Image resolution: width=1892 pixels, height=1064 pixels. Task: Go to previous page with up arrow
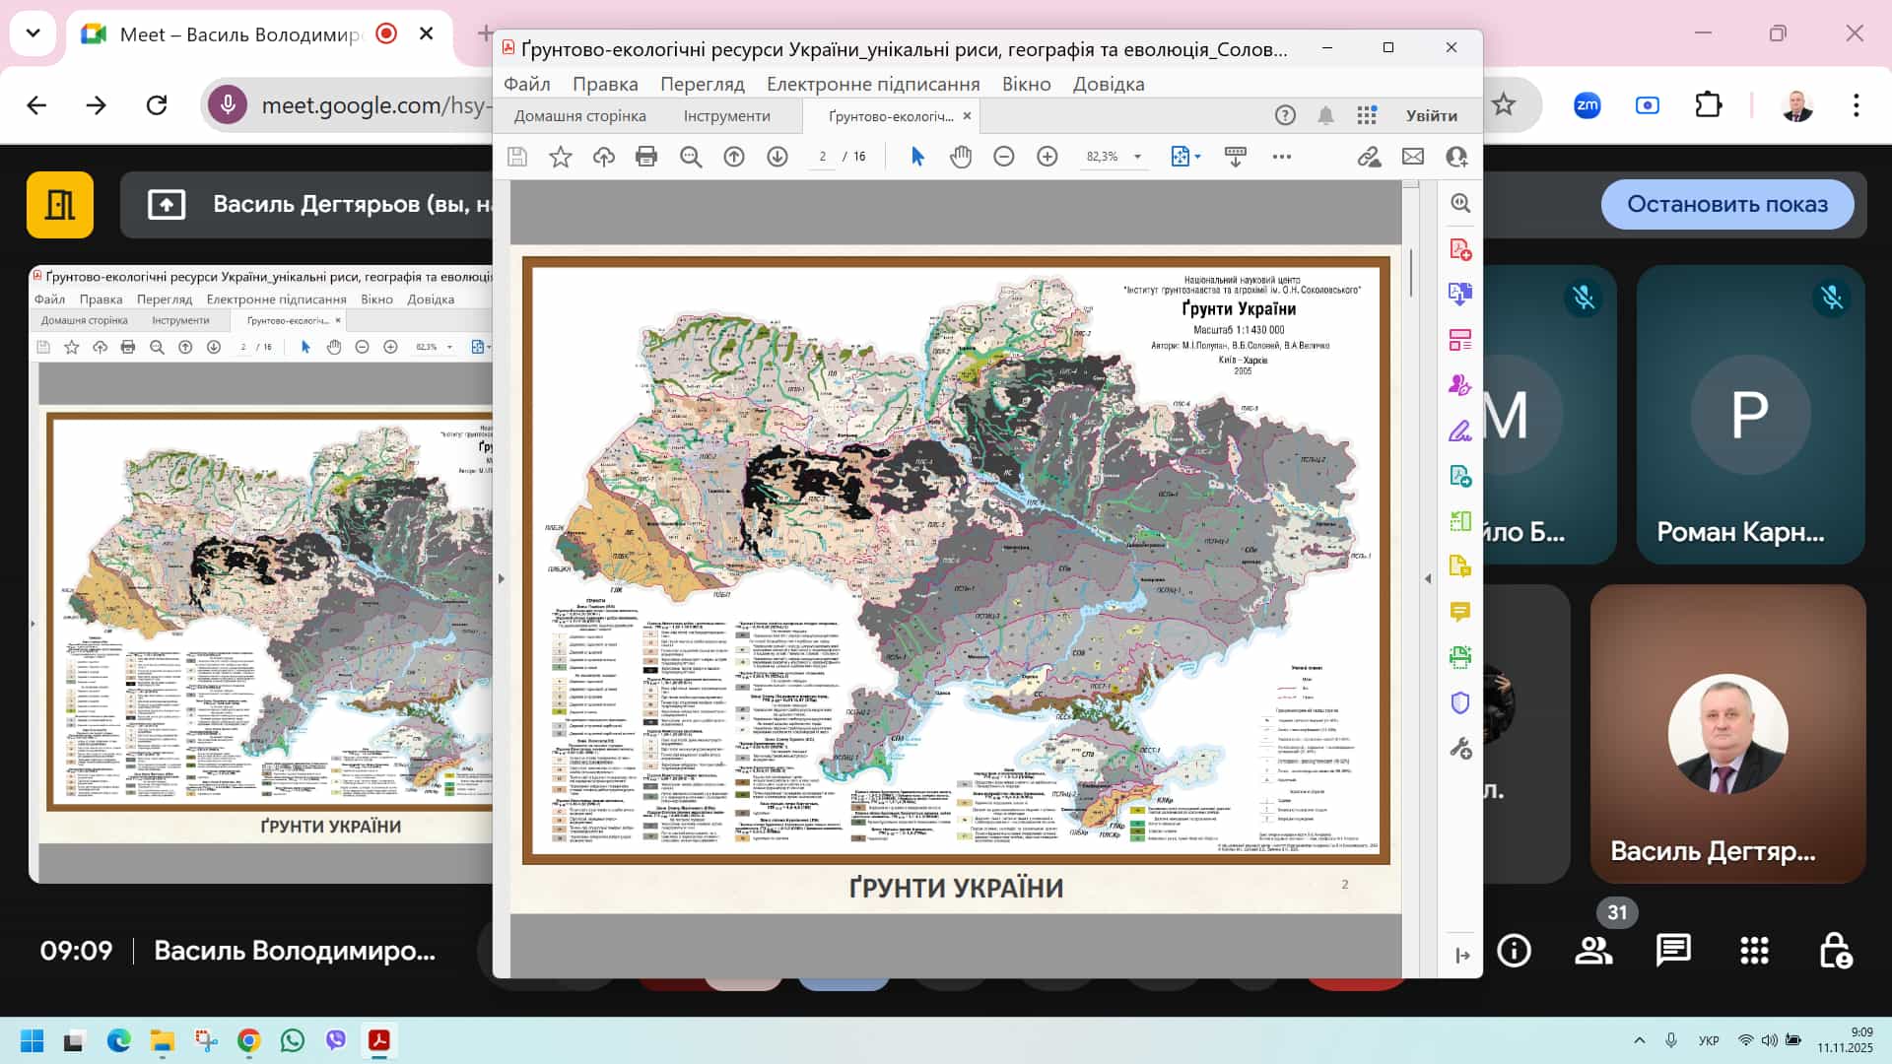point(734,157)
